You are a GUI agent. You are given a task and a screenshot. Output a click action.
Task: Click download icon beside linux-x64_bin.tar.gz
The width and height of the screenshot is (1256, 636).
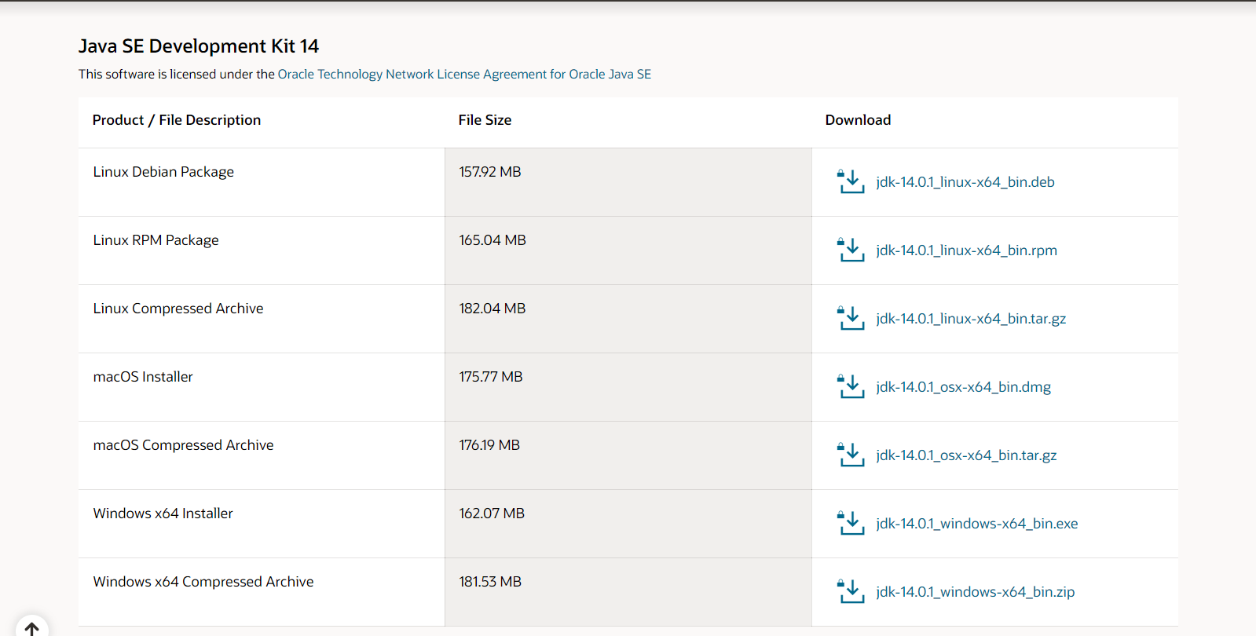click(x=851, y=319)
